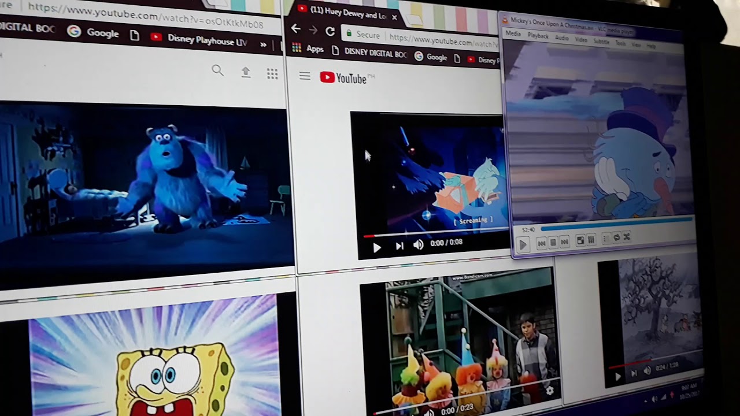Mute the tree cartoon video

(x=647, y=370)
